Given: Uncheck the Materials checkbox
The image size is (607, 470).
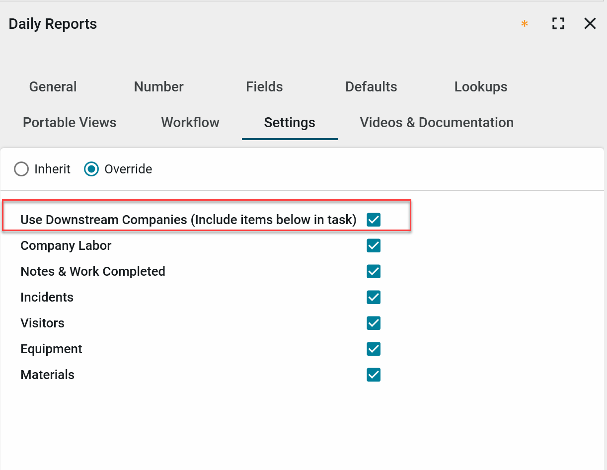Looking at the screenshot, I should coord(374,375).
